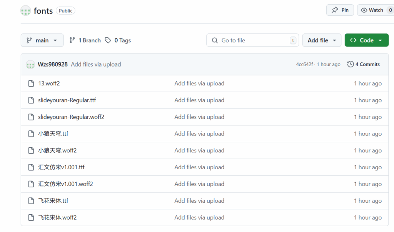The image size is (394, 232).
Task: Click the file icon next to 汇文仿宋v1.001.woff2
Action: pyautogui.click(x=31, y=184)
